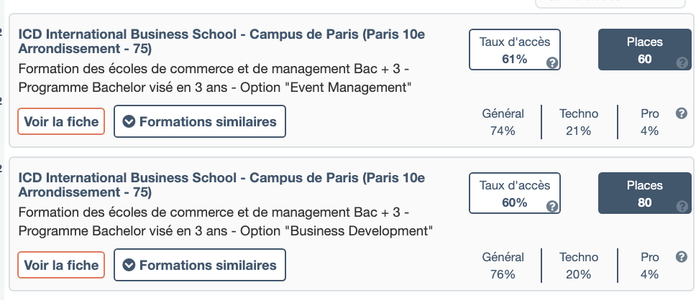The width and height of the screenshot is (696, 300).
Task: Open Voir la fiche for Event Management
Action: (61, 121)
